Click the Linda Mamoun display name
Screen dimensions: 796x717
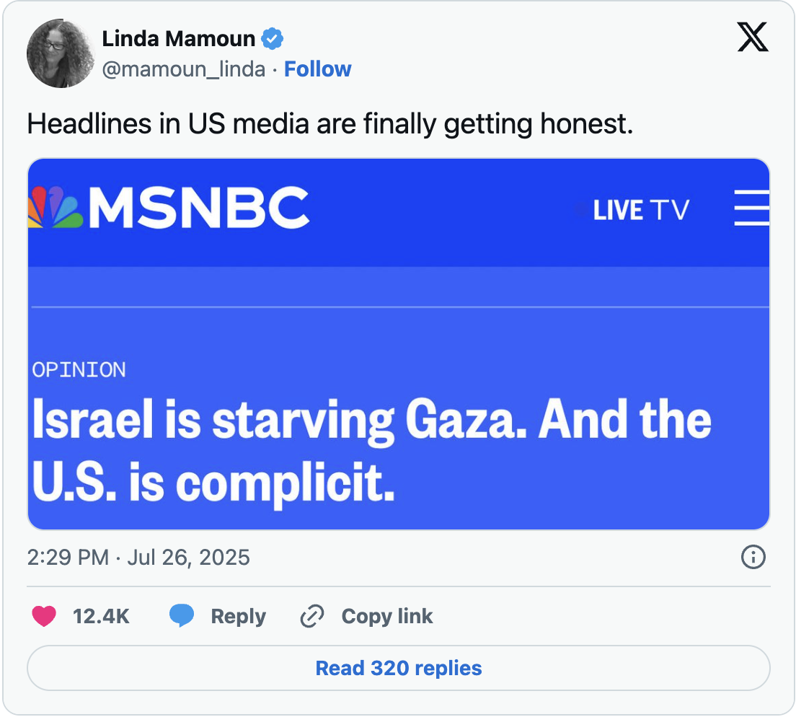178,39
